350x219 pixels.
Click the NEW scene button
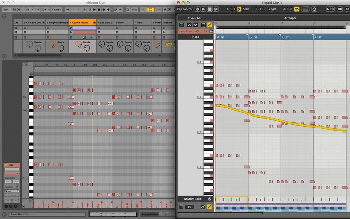click(x=134, y=10)
